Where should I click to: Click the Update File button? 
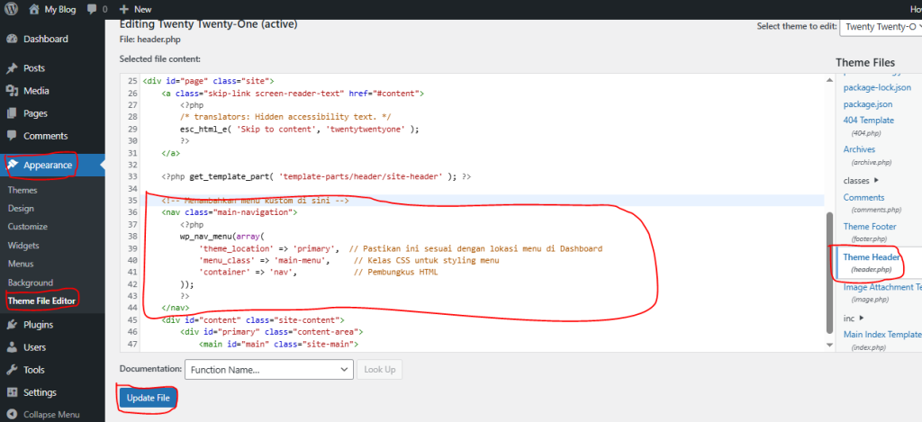(x=149, y=398)
